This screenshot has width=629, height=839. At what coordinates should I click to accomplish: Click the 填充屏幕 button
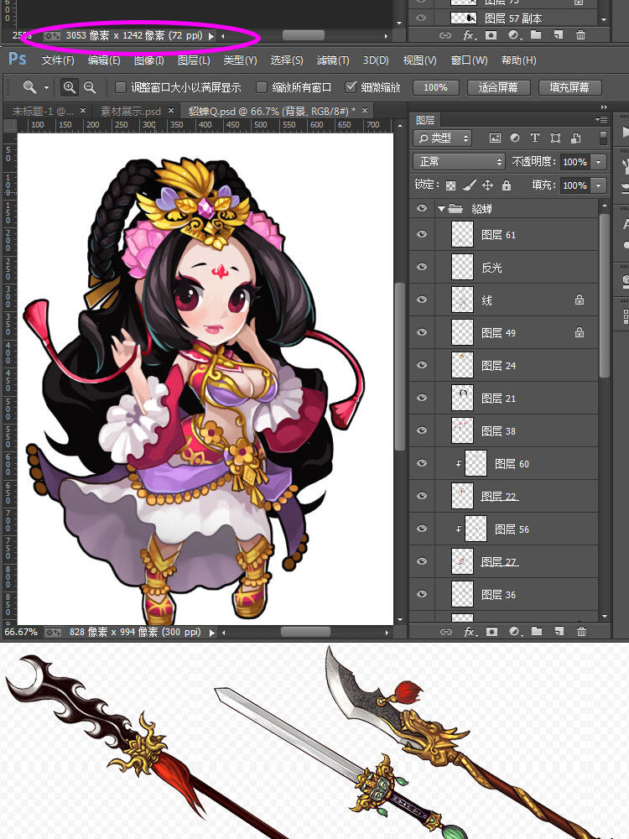pyautogui.click(x=569, y=87)
